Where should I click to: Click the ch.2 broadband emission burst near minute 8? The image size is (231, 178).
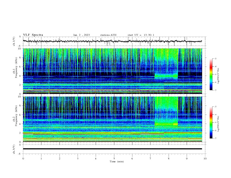(x=166, y=112)
